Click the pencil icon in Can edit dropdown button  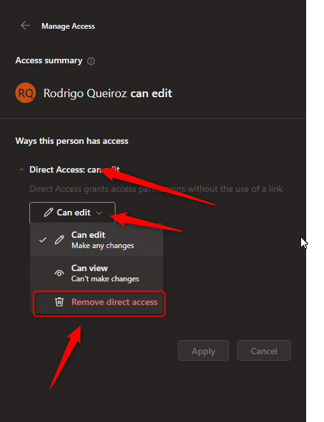[48, 213]
